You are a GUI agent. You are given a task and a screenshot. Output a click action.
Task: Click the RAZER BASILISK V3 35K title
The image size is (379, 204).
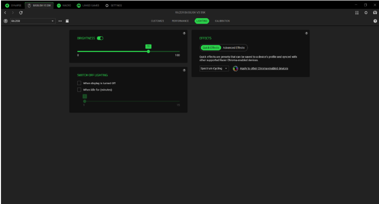(190, 13)
